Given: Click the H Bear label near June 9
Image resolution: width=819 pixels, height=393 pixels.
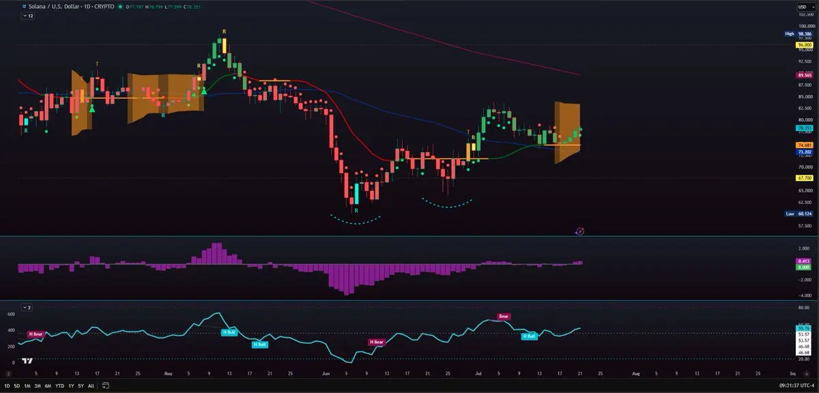Looking at the screenshot, I should pos(377,342).
